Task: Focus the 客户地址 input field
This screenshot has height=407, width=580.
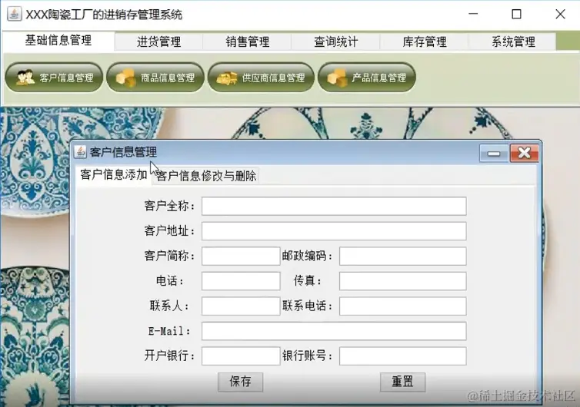Action: tap(334, 231)
